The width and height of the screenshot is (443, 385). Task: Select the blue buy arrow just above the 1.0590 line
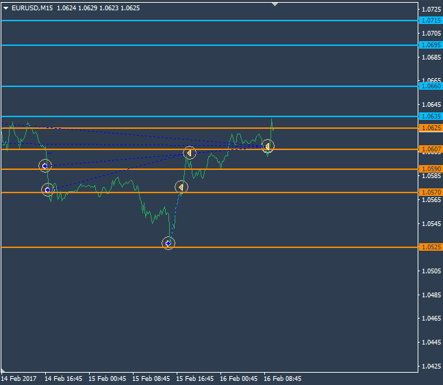click(45, 166)
